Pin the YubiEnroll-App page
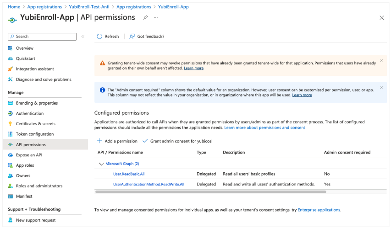Image resolution: width=391 pixels, height=228 pixels. [145, 17]
